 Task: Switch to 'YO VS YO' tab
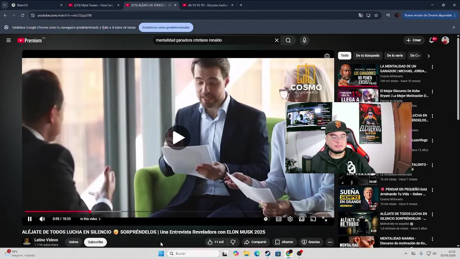(208, 5)
